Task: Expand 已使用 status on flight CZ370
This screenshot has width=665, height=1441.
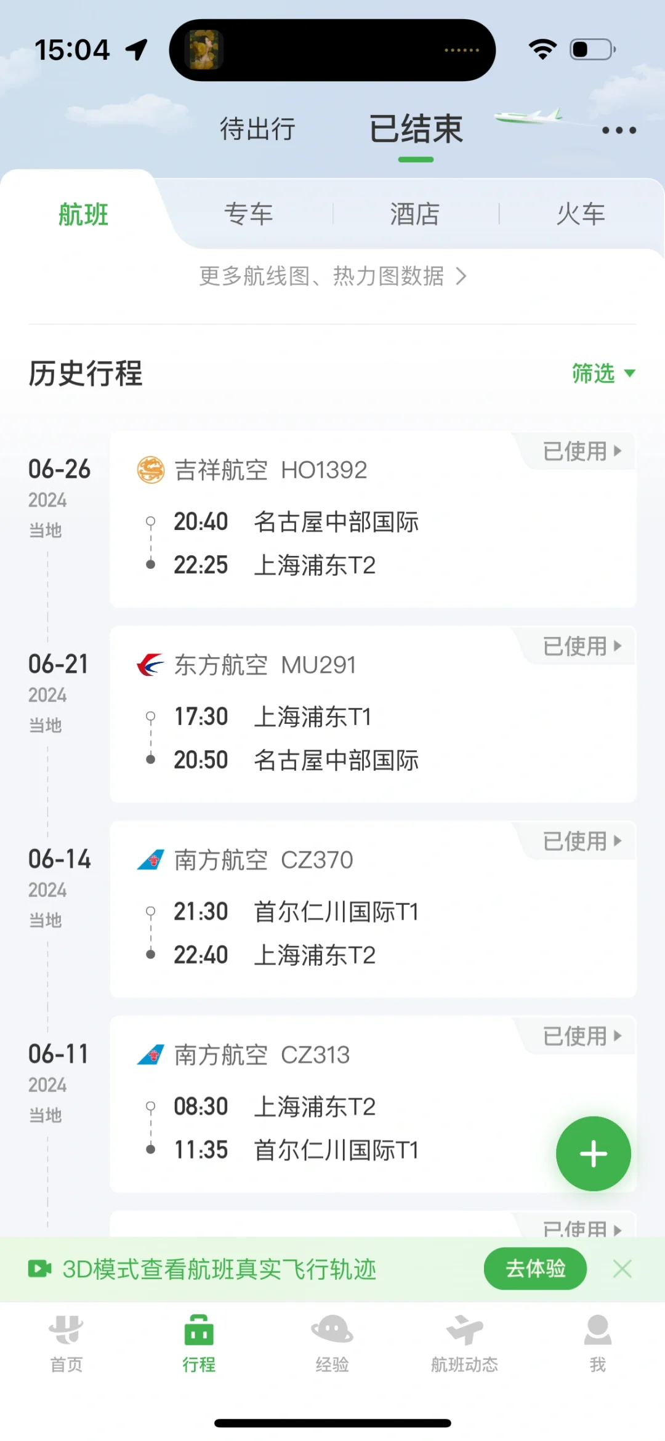Action: point(582,841)
